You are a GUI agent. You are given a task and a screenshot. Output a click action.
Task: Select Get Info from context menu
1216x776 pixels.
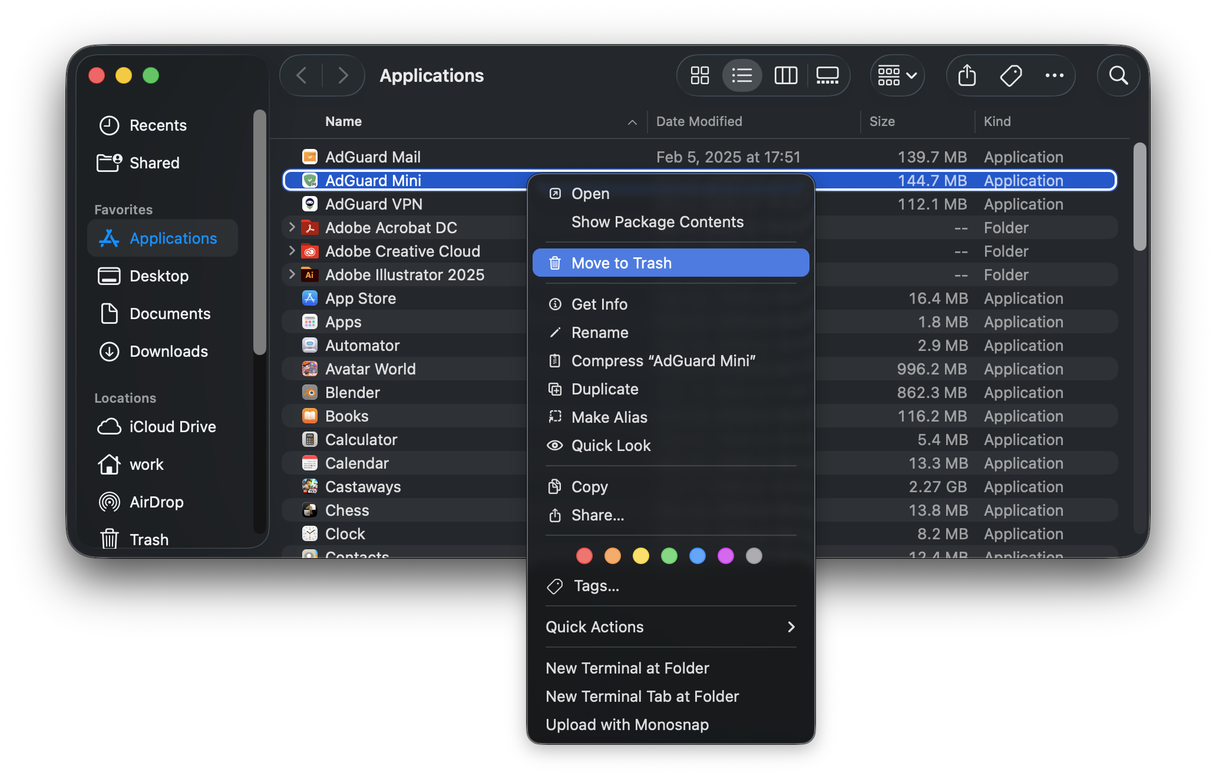[599, 304]
